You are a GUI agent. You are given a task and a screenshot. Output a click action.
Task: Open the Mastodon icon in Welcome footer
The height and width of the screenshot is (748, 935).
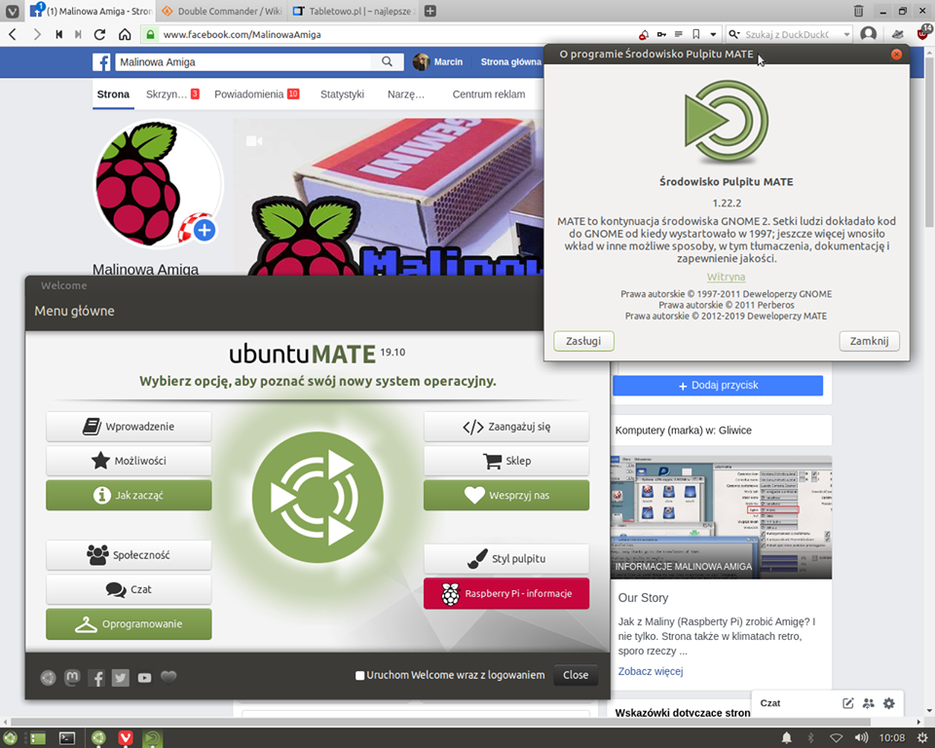point(72,677)
